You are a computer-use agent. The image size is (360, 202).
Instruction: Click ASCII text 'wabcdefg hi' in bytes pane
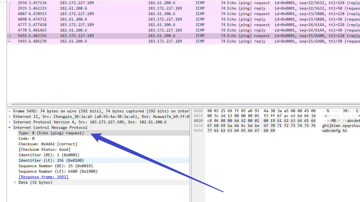pos(335,130)
